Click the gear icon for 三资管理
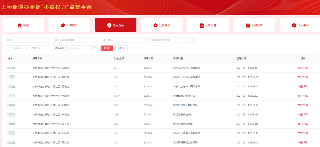Screen dimensions: 320x147 (x=155, y=25)
